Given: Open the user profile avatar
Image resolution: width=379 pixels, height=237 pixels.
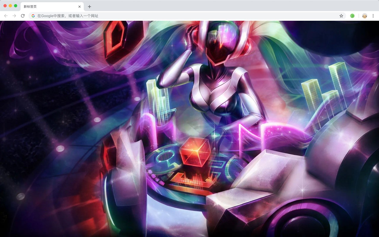Looking at the screenshot, I should [365, 16].
